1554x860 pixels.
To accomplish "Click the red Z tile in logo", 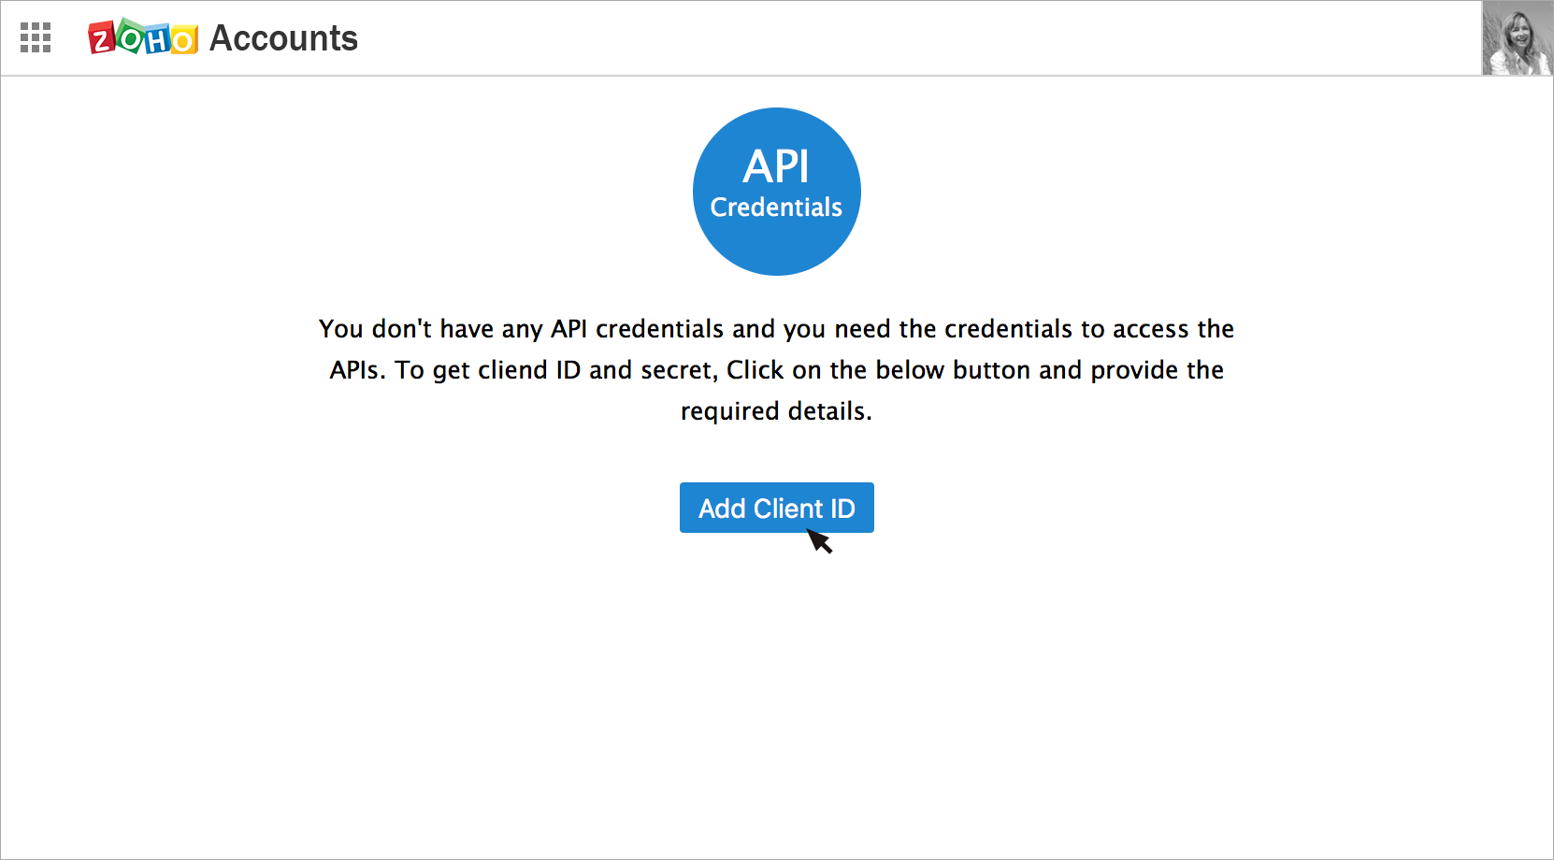I will point(102,39).
